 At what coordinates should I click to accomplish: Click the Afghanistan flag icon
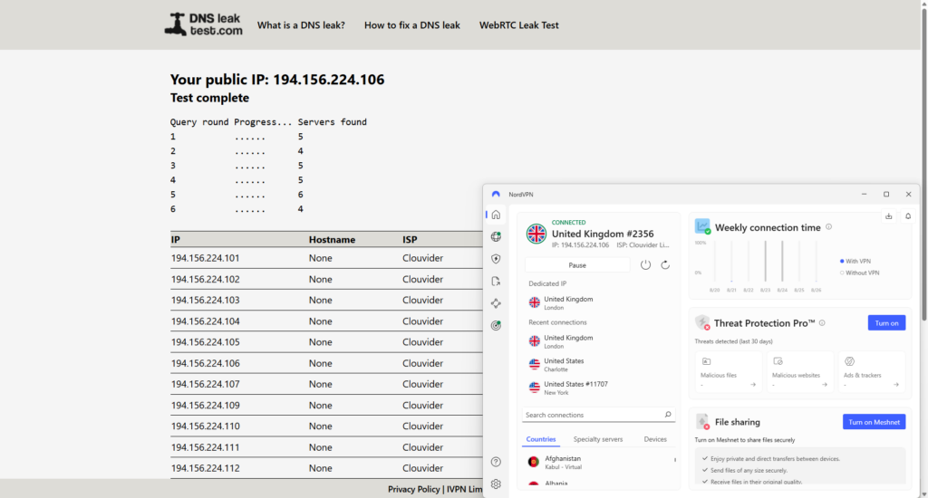click(x=533, y=462)
